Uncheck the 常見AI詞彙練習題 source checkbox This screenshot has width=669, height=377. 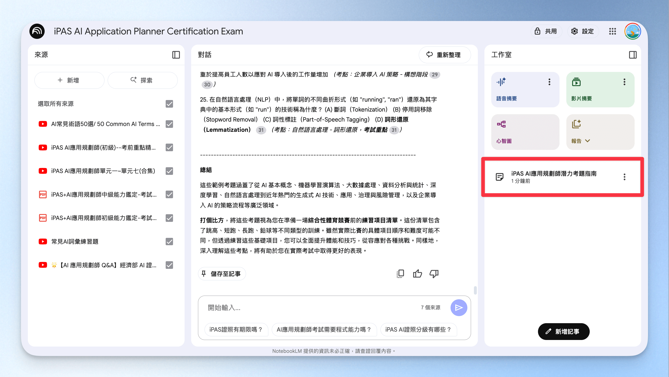coord(169,241)
